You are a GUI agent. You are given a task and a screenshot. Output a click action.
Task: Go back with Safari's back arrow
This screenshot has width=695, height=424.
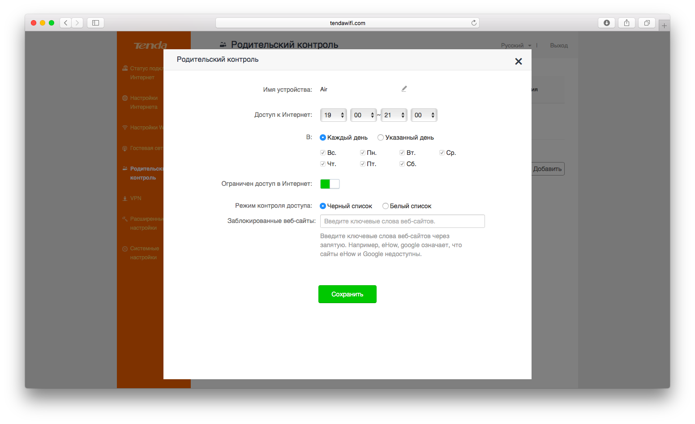(x=66, y=23)
